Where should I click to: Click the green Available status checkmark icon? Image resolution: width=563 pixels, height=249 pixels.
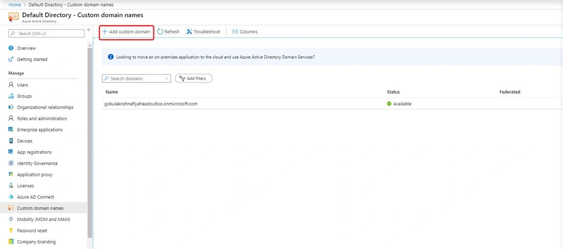pos(389,104)
